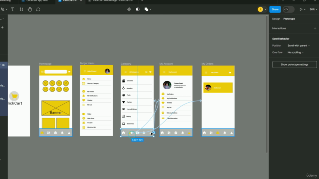Click home icon in My Account bottom nav
Viewport: 319px width, 179px height.
pos(162,133)
